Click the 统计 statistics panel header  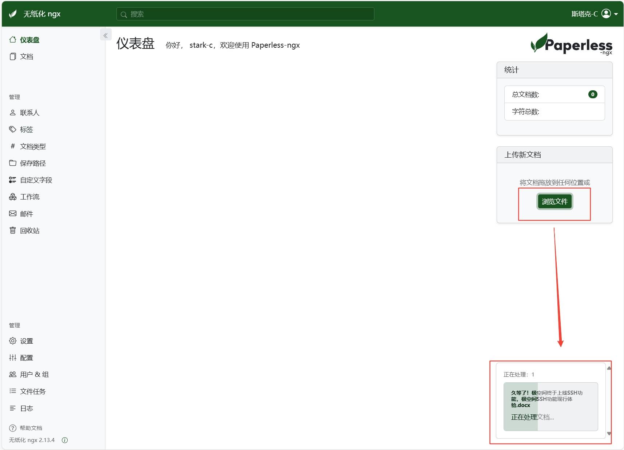click(x=555, y=70)
